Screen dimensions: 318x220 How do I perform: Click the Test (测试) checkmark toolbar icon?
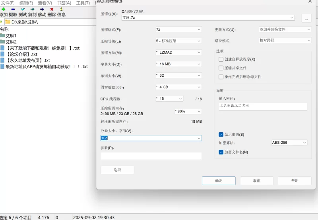[23, 9]
